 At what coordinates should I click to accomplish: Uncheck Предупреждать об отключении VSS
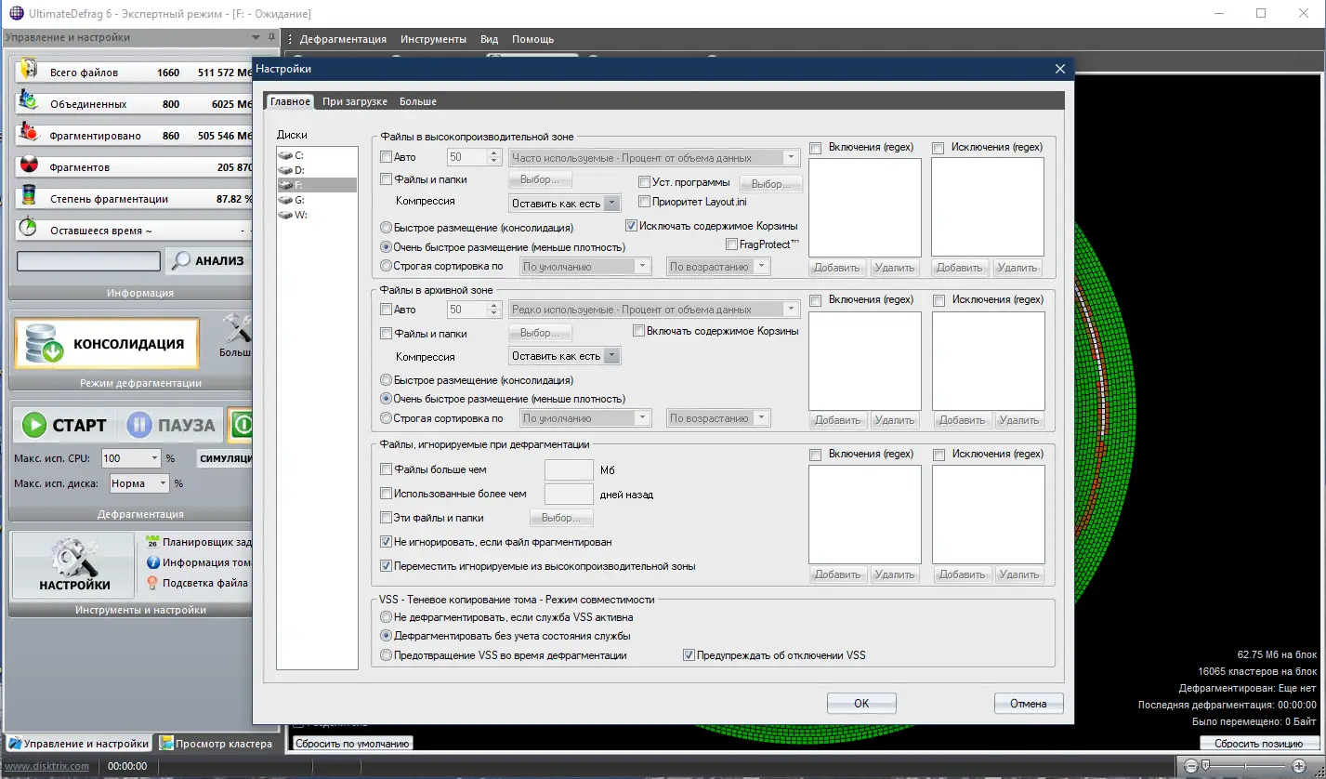pyautogui.click(x=689, y=654)
